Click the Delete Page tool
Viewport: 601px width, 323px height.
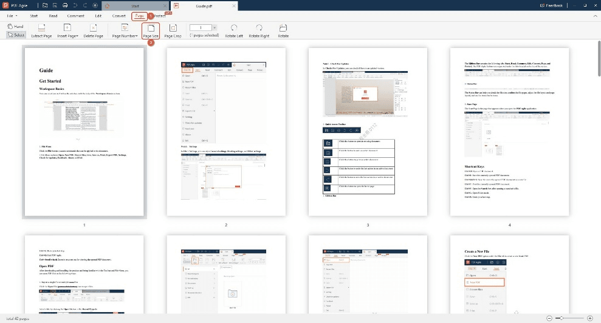click(x=93, y=30)
